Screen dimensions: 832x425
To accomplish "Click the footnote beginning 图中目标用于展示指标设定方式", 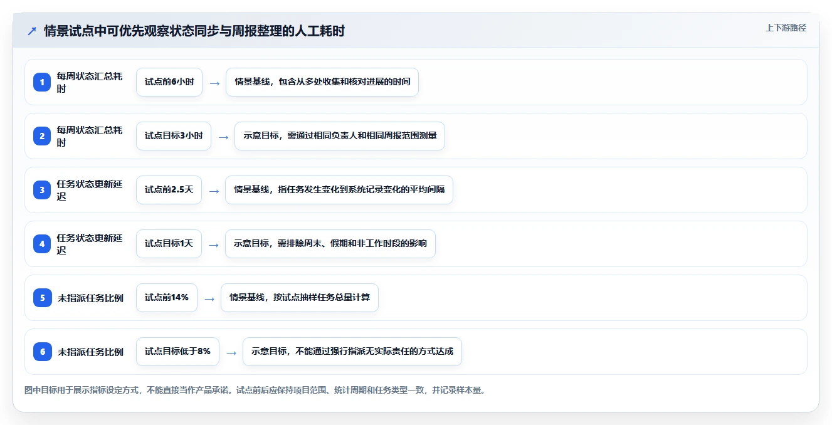I will tap(255, 390).
